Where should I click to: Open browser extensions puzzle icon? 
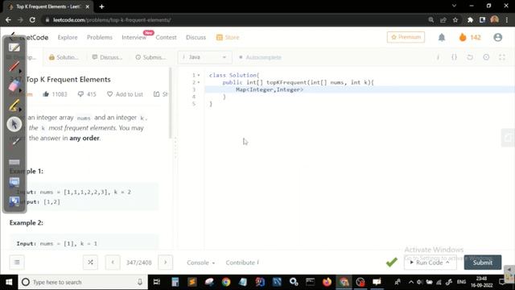coord(470,19)
